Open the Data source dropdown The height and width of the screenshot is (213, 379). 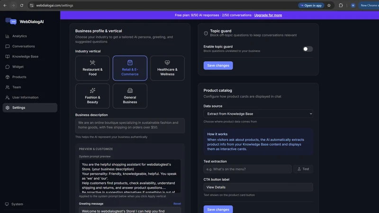click(258, 114)
